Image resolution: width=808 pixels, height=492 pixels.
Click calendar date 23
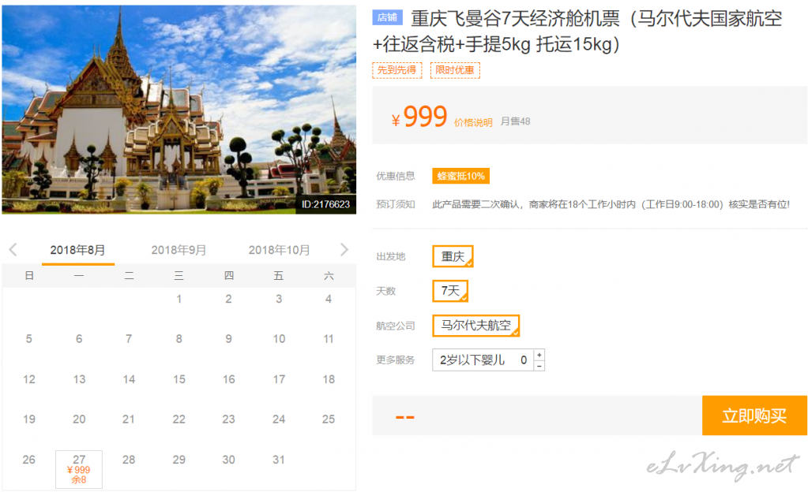click(x=229, y=419)
